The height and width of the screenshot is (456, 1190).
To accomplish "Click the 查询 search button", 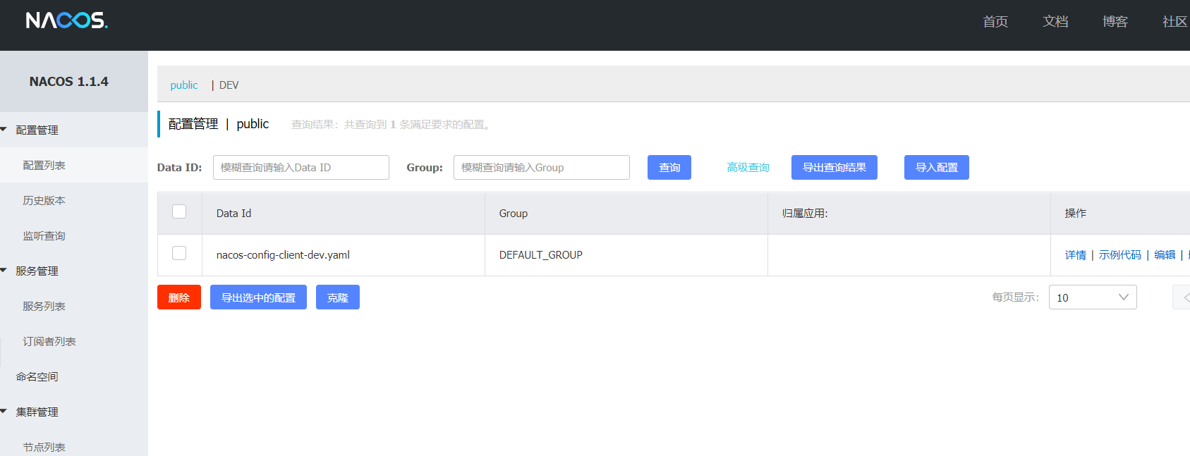I will (x=669, y=168).
